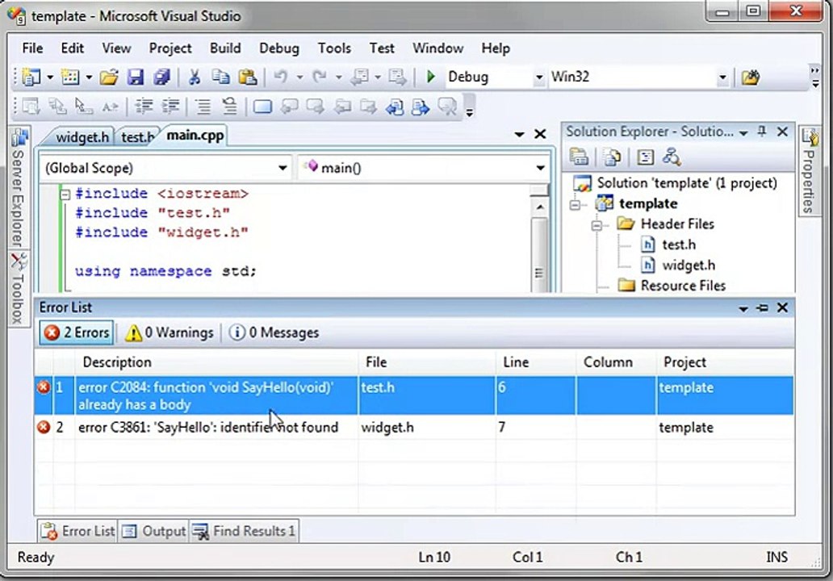Toggle the 0 Messages filter button

click(274, 332)
